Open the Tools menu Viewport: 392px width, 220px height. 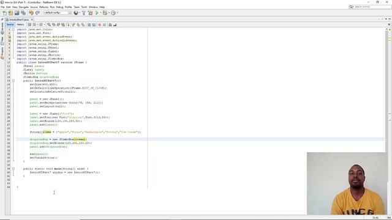pyautogui.click(x=85, y=7)
